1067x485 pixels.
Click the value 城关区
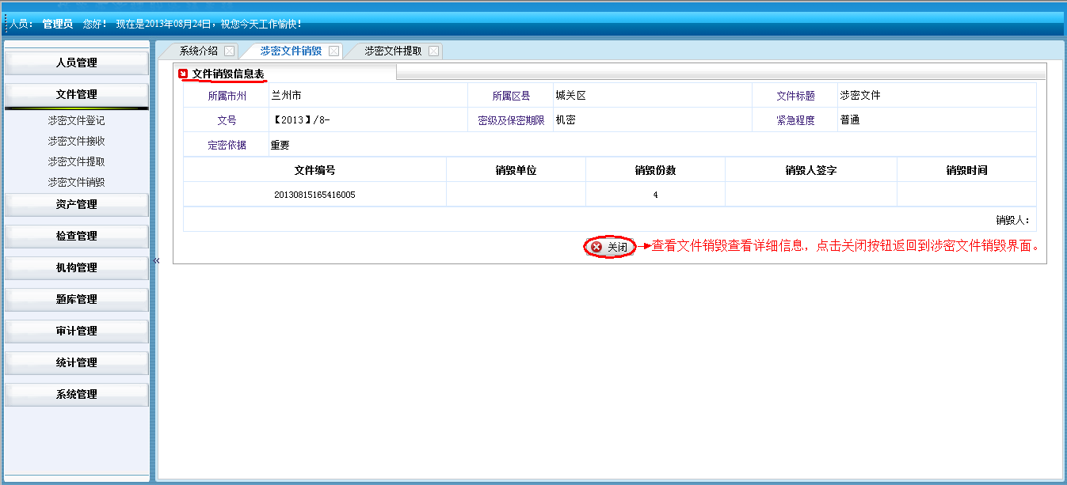tap(570, 96)
